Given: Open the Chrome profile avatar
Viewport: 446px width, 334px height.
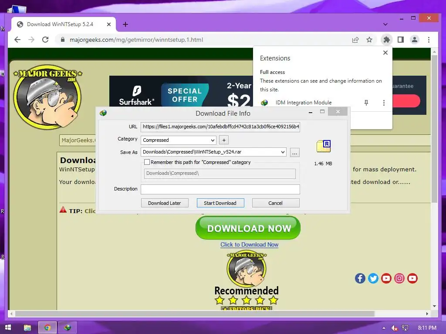Looking at the screenshot, I should (415, 40).
